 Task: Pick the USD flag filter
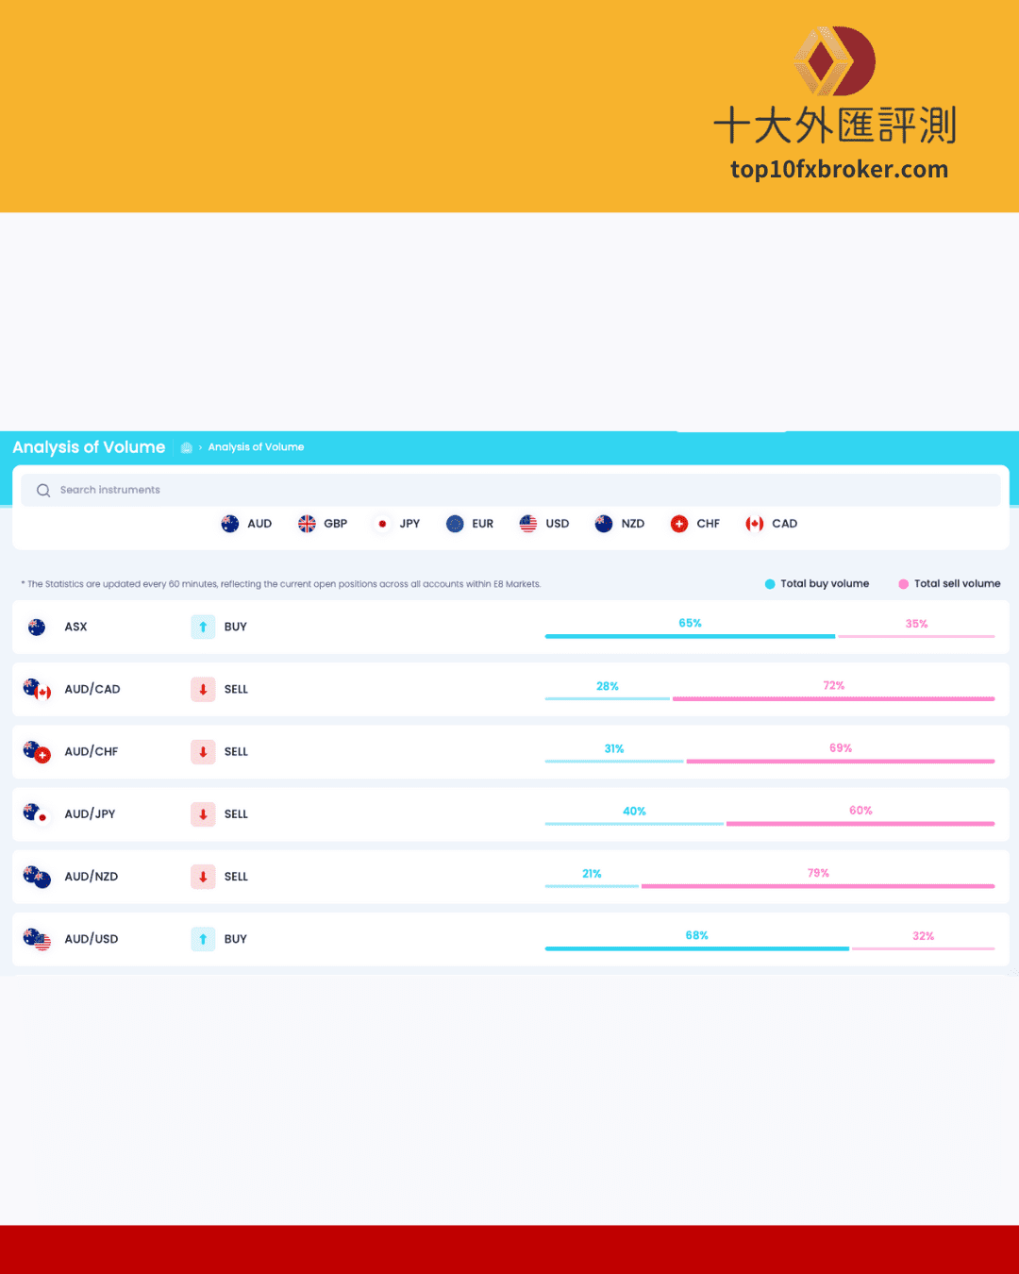click(528, 524)
